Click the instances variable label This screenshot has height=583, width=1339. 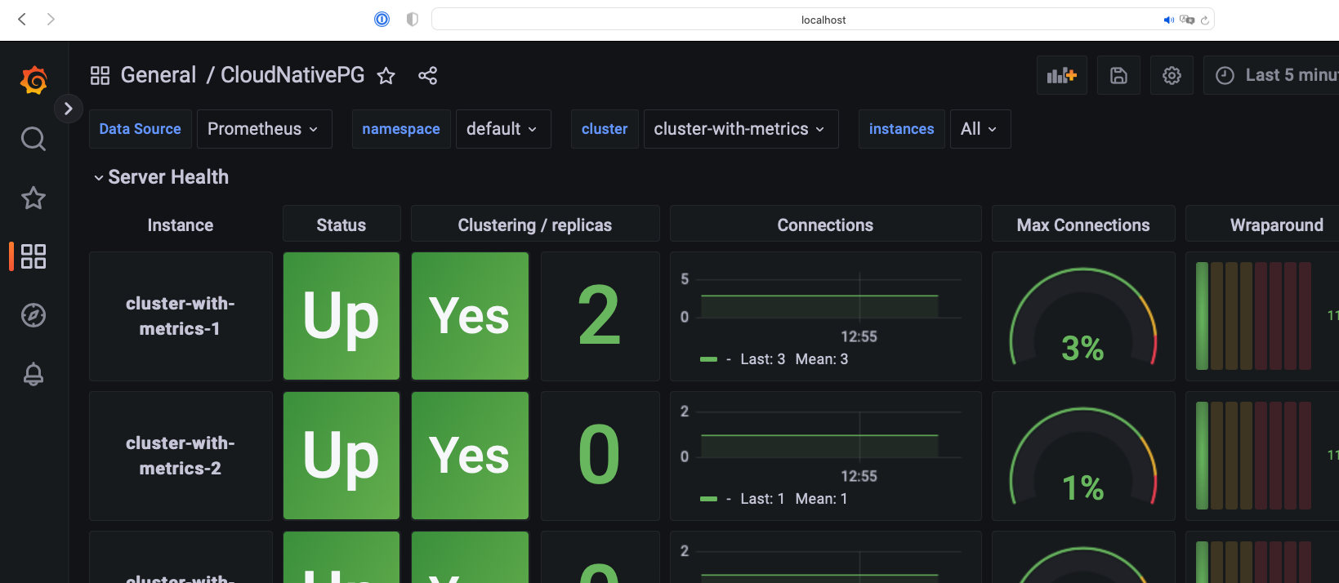click(x=901, y=129)
